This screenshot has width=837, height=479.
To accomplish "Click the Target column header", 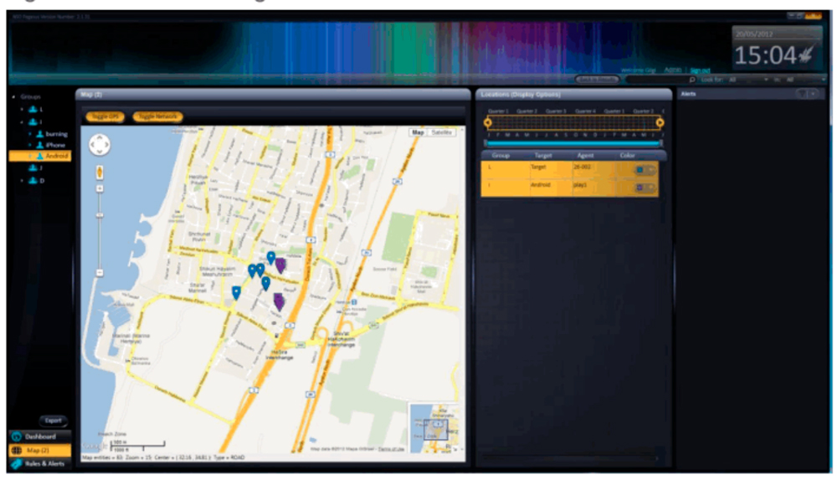I will (x=543, y=156).
